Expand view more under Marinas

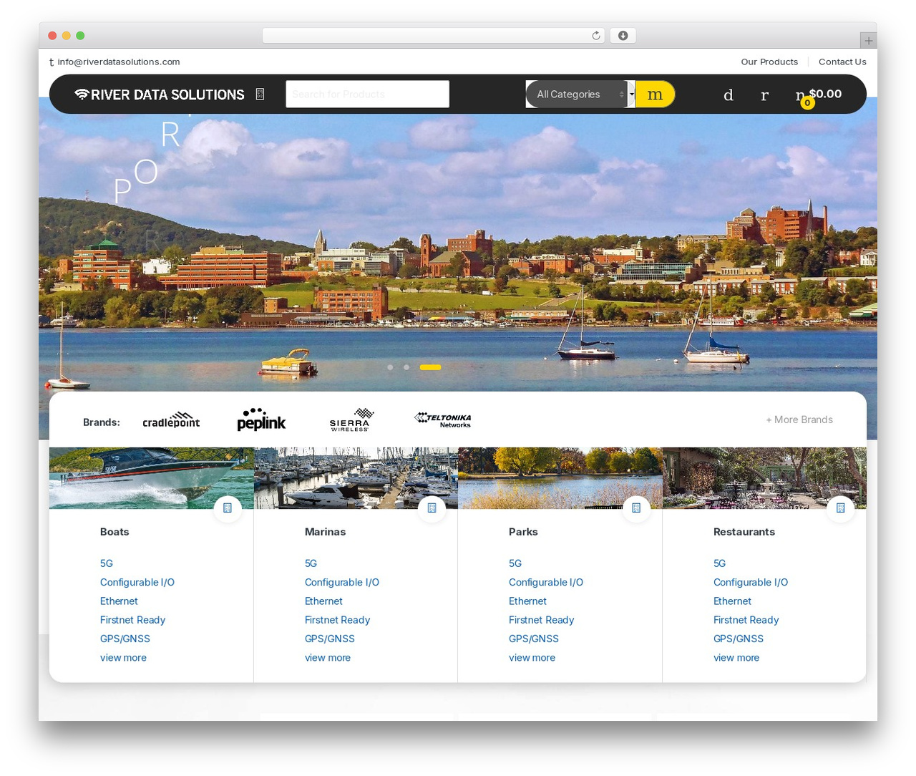point(328,658)
